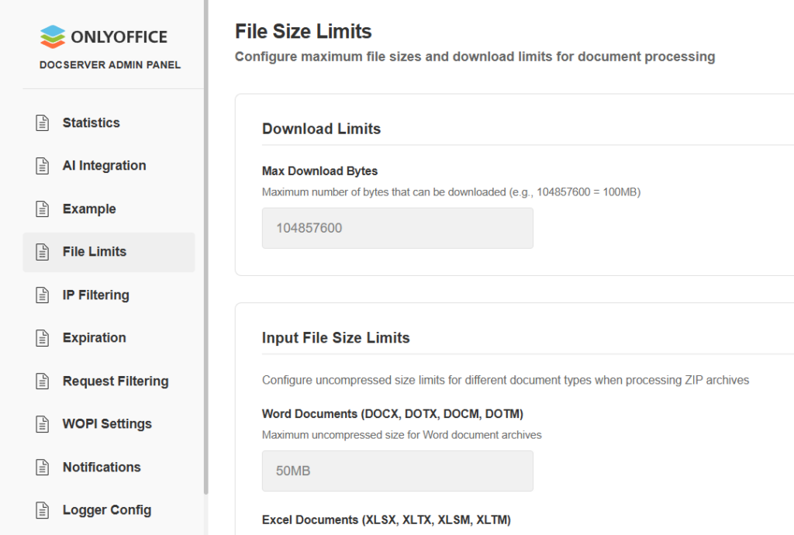
Task: Open the IP Filtering section
Action: click(x=95, y=295)
